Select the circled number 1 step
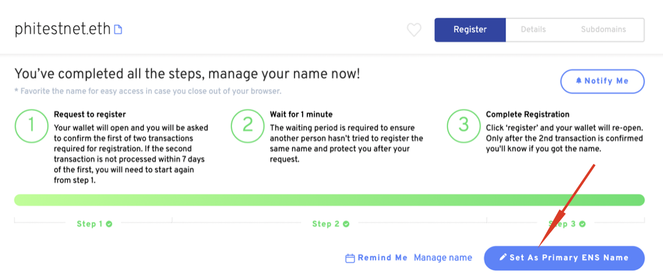 31,125
